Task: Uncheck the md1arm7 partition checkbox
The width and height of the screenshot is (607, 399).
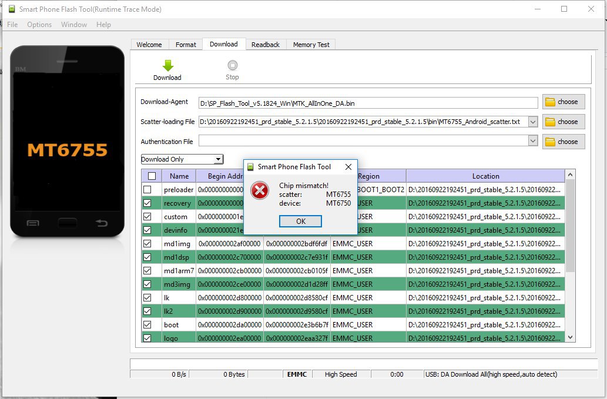Action: pyautogui.click(x=147, y=271)
